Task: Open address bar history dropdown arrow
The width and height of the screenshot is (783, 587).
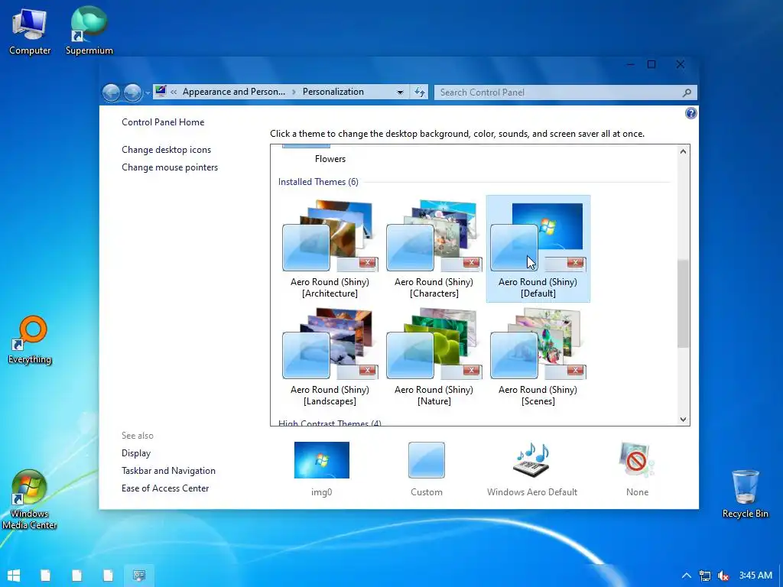Action: [400, 92]
